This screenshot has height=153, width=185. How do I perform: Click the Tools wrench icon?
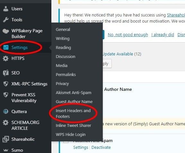(6, 20)
